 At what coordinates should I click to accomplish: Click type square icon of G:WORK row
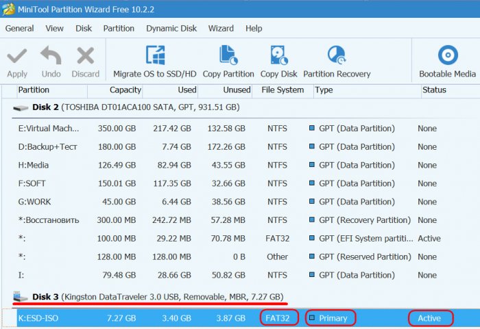tap(311, 201)
